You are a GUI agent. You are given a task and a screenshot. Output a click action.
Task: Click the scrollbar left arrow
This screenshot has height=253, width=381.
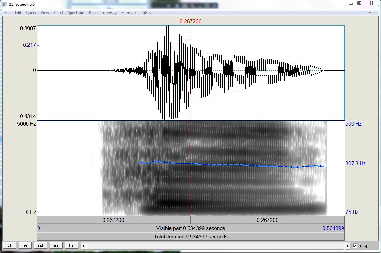83,246
